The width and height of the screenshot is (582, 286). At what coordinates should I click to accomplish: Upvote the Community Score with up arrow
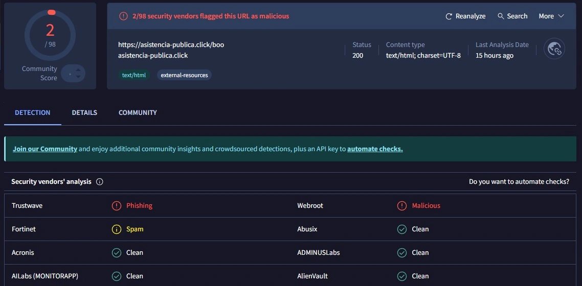point(78,70)
